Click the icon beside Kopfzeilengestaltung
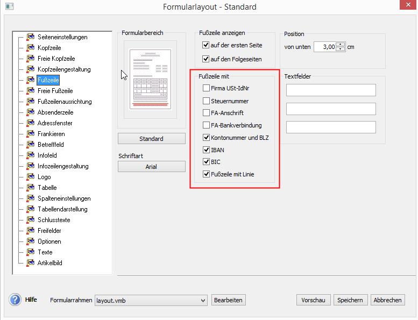This screenshot has height=320, width=418. pyautogui.click(x=31, y=69)
